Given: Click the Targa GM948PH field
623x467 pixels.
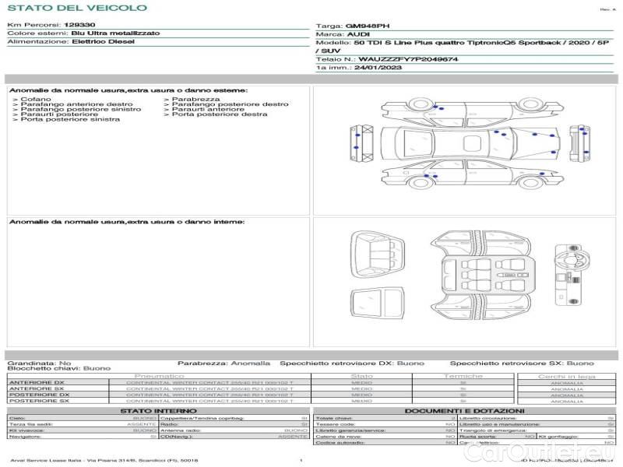Looking at the screenshot, I should pos(353,26).
